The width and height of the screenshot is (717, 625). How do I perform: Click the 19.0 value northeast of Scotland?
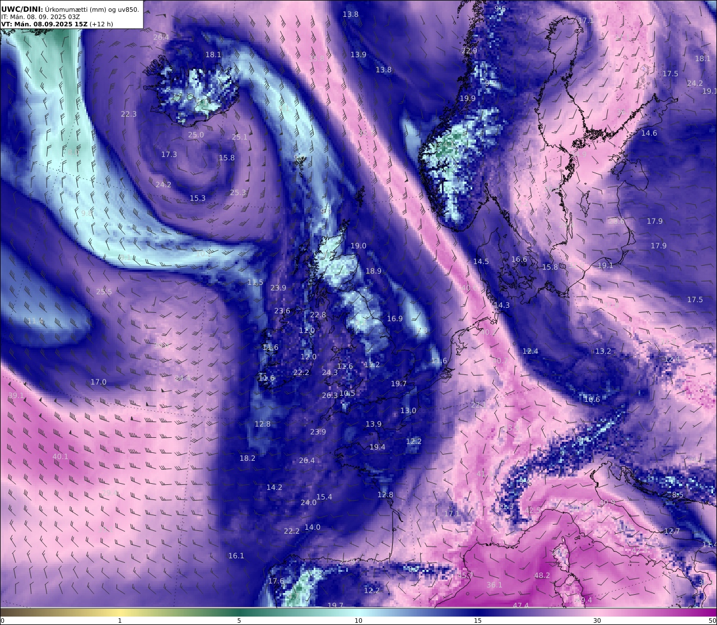pyautogui.click(x=358, y=246)
